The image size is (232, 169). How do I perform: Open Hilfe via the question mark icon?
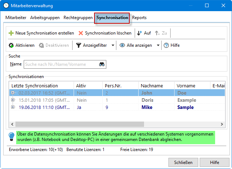[x=166, y=45]
